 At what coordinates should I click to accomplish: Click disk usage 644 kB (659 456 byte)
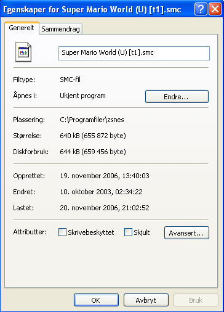click(93, 152)
